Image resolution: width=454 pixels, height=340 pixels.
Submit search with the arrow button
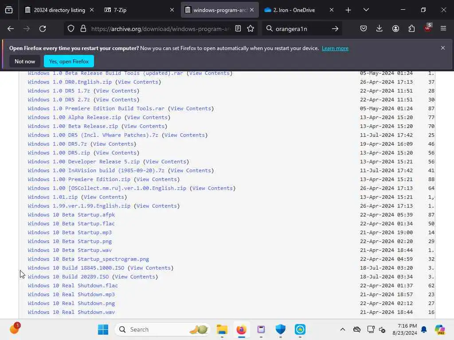click(x=335, y=29)
